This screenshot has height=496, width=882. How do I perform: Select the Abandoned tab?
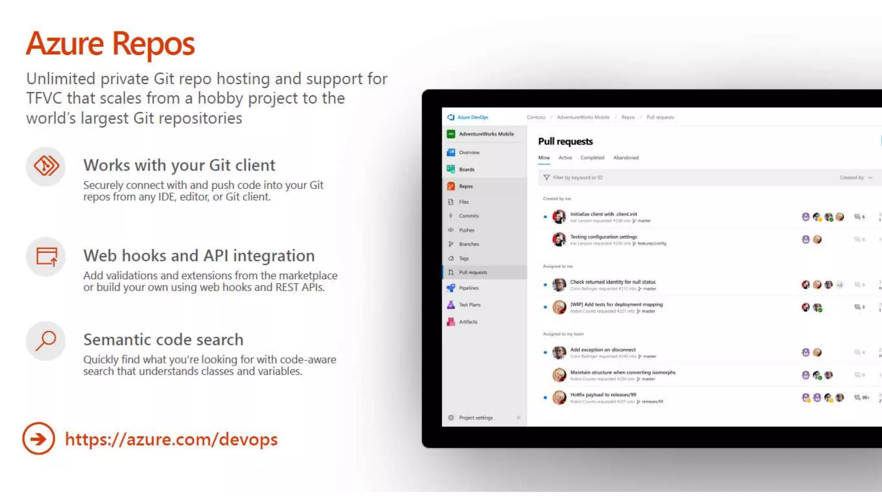click(626, 158)
